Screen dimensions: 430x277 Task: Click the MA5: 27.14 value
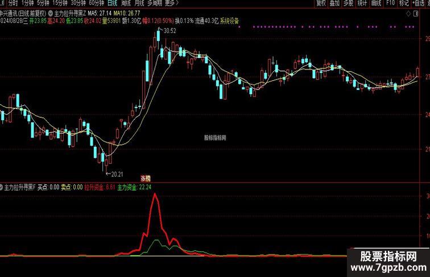pyautogui.click(x=100, y=13)
